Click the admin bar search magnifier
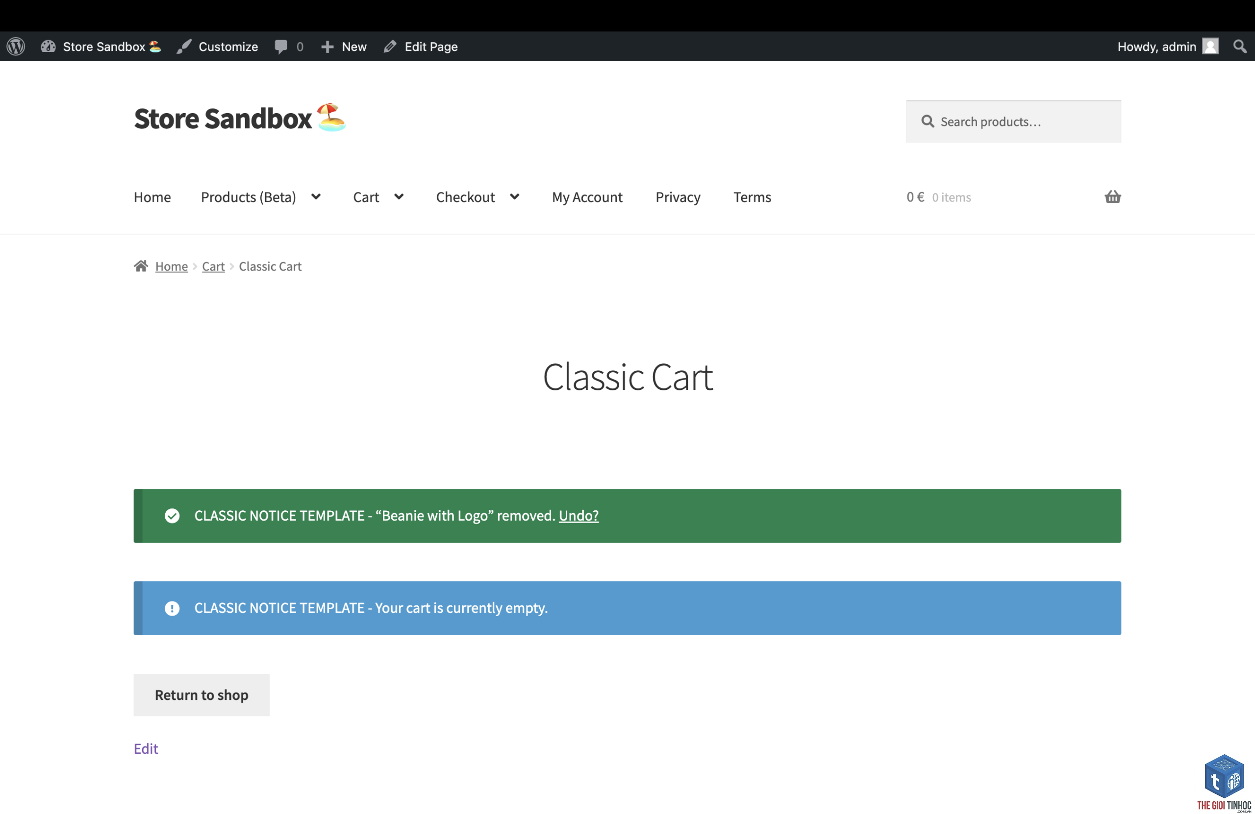Screen dimensions: 1255x814 1240,47
